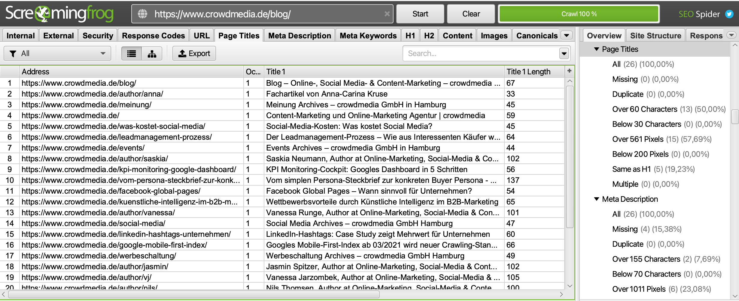Switch to tree view icon
739x301 pixels.
pos(152,54)
